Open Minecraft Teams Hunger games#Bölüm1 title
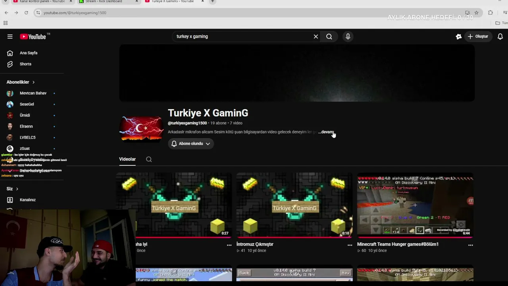508x286 pixels. click(398, 244)
